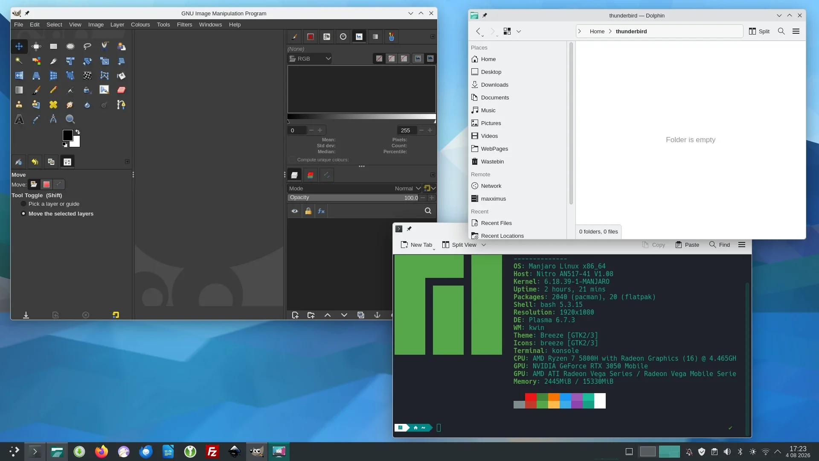Toggle the layer lock icon
Viewport: 819px width, 461px height.
coord(308,211)
